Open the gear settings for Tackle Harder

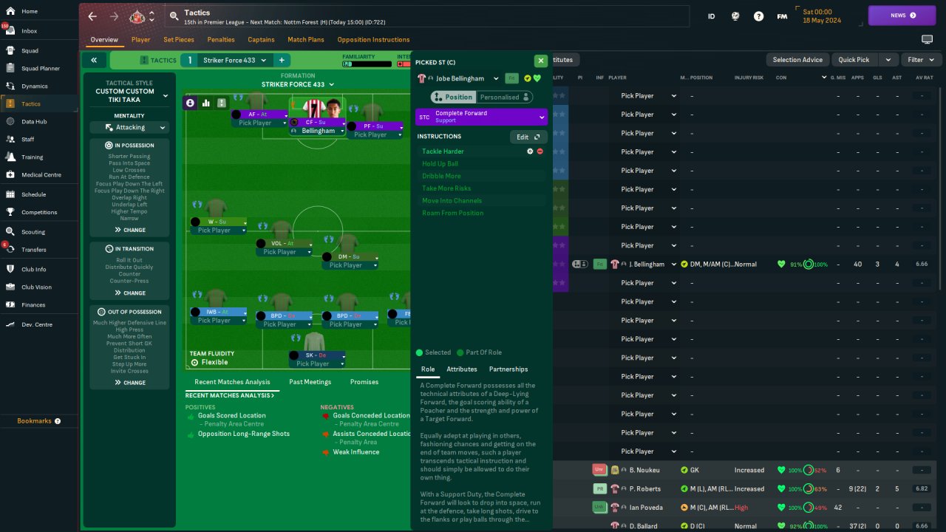tap(530, 151)
